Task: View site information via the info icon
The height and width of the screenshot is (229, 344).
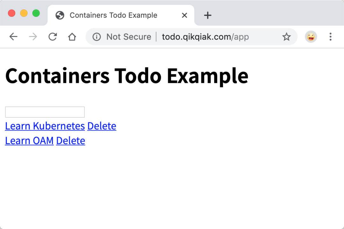Action: pos(97,37)
